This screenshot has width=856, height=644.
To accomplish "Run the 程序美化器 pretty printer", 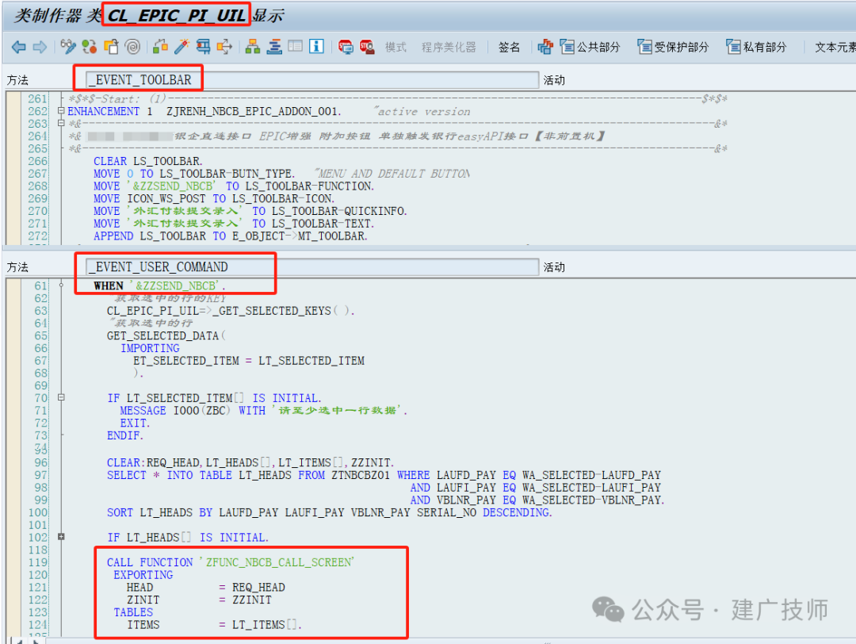I will click(449, 48).
